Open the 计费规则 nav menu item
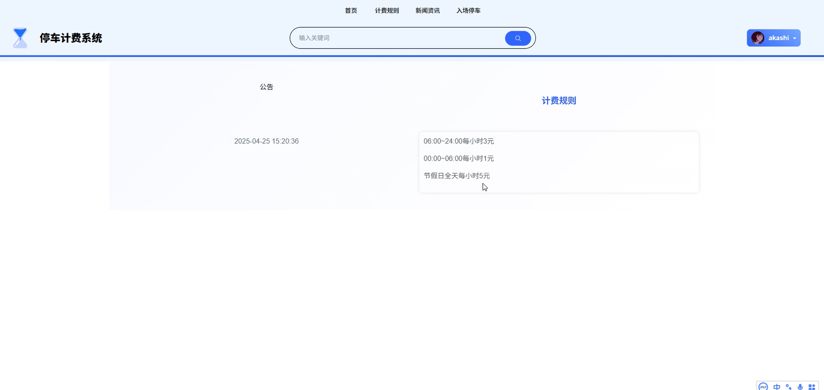The image size is (824, 390). coord(387,11)
